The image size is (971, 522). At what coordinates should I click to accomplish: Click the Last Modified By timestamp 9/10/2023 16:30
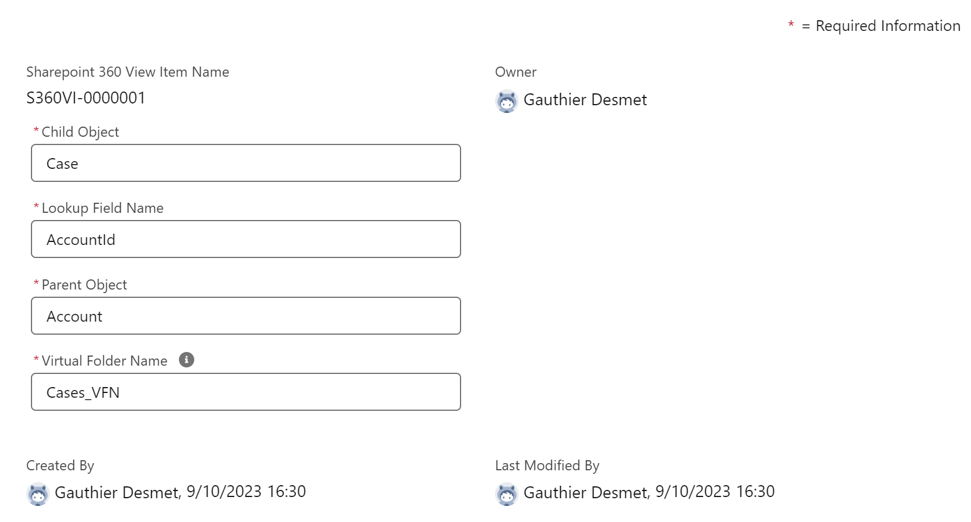[715, 492]
